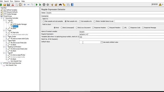Select HTTP(S) Test Script Recorder node
164x92 pixels.
pos(12,63)
